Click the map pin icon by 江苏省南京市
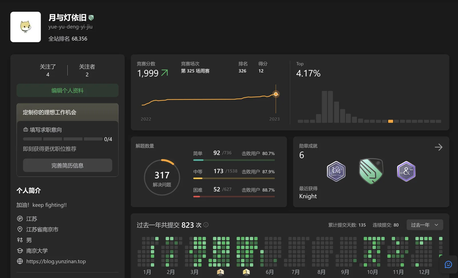 pyautogui.click(x=20, y=229)
